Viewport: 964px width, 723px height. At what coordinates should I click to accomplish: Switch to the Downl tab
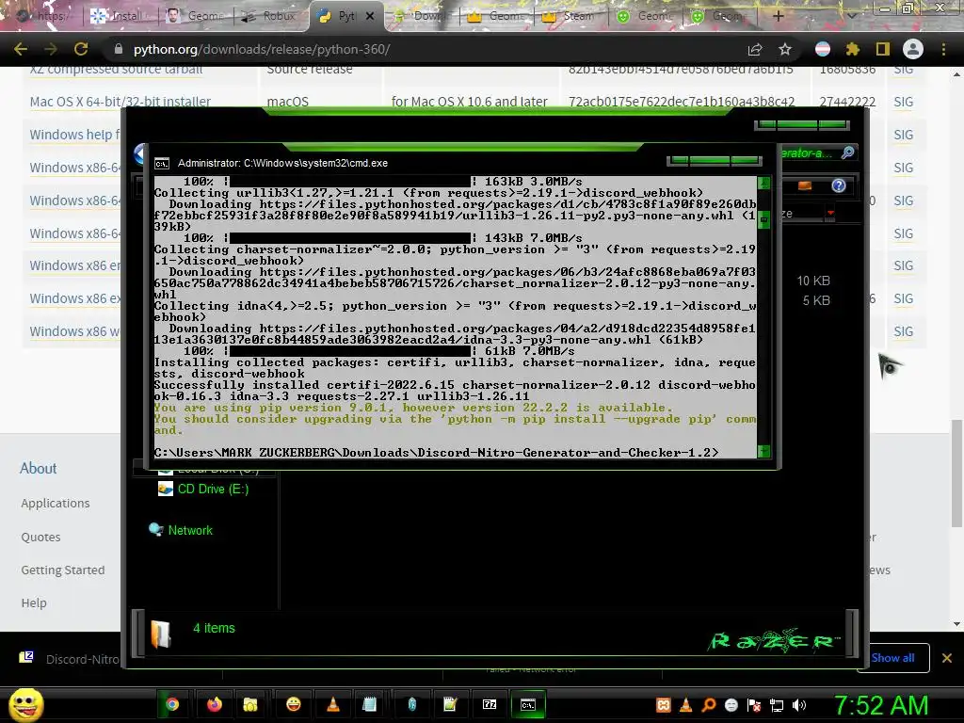pyautogui.click(x=421, y=16)
